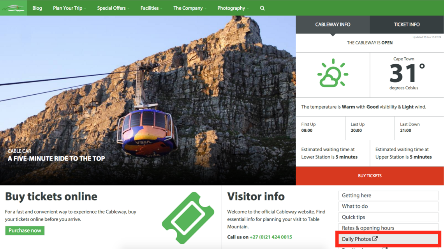The image size is (444, 249).
Task: Open the Facilities dropdown menu
Action: point(151,8)
